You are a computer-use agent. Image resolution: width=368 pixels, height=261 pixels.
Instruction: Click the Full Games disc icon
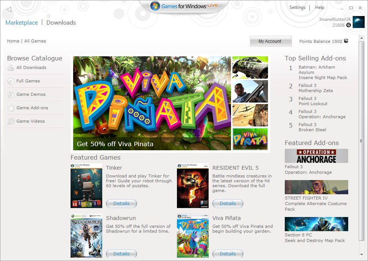tap(11, 81)
